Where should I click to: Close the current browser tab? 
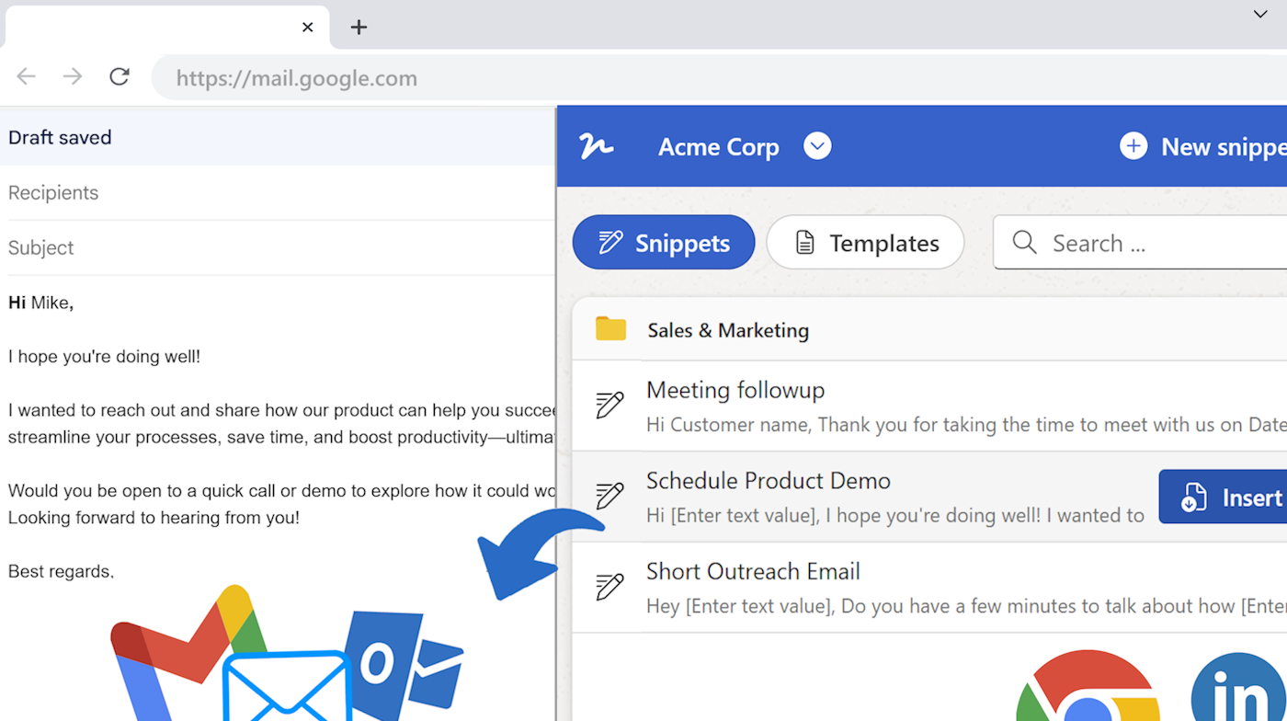[x=308, y=28]
